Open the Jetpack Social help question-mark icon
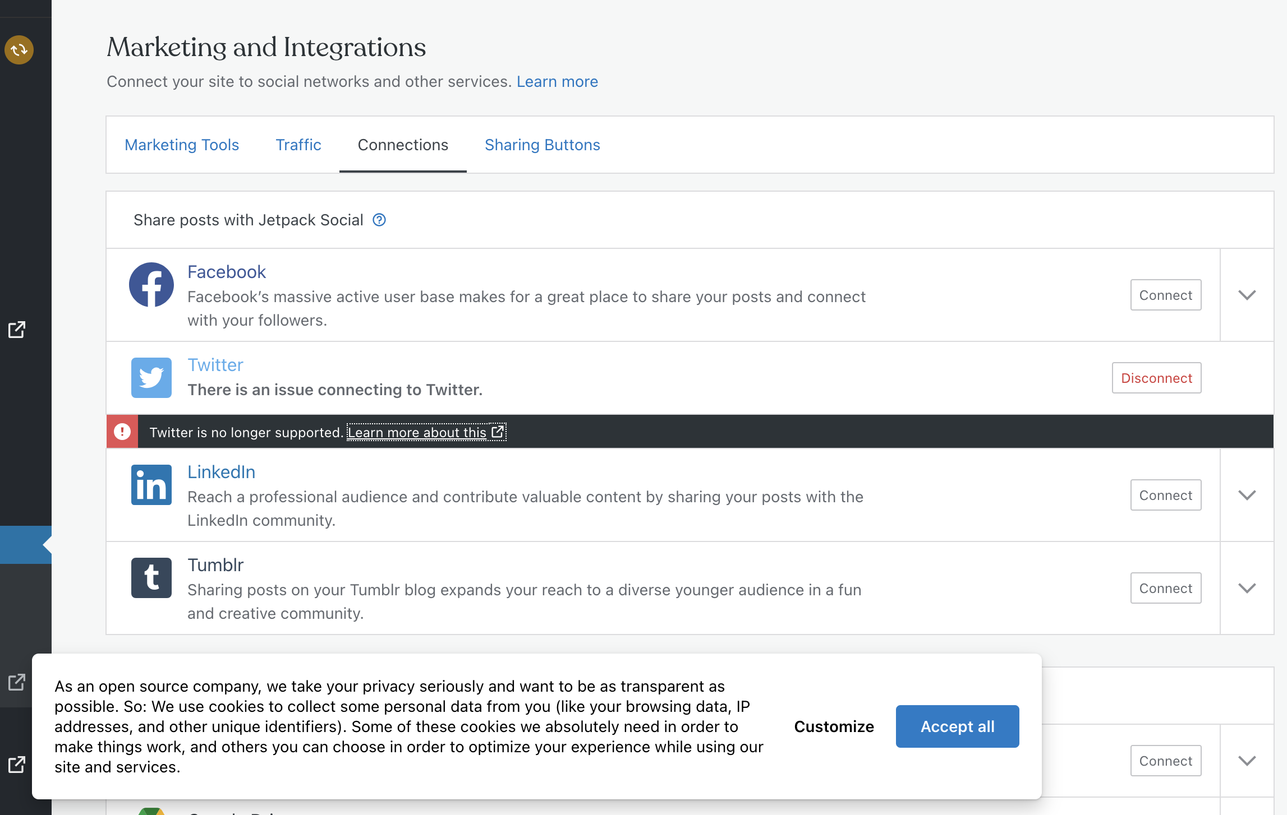This screenshot has width=1287, height=815. [x=379, y=220]
